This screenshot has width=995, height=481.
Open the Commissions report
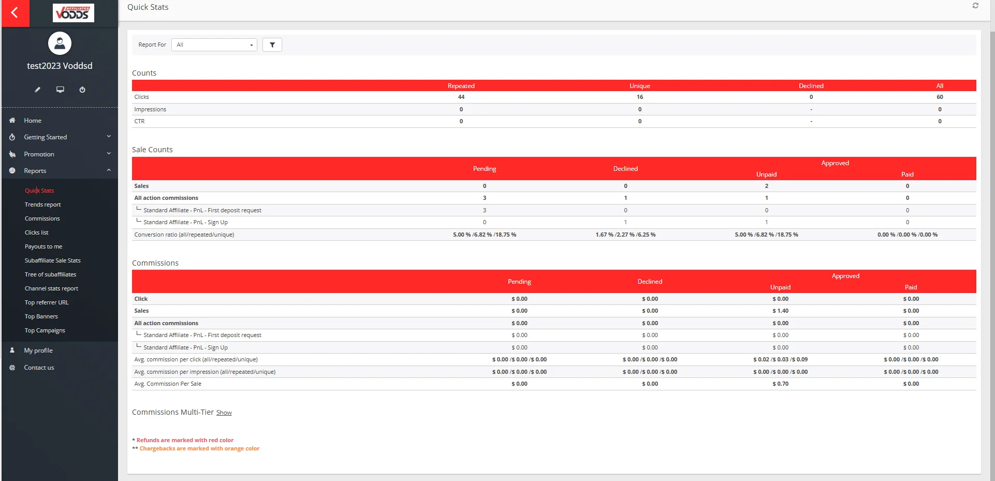coord(42,218)
